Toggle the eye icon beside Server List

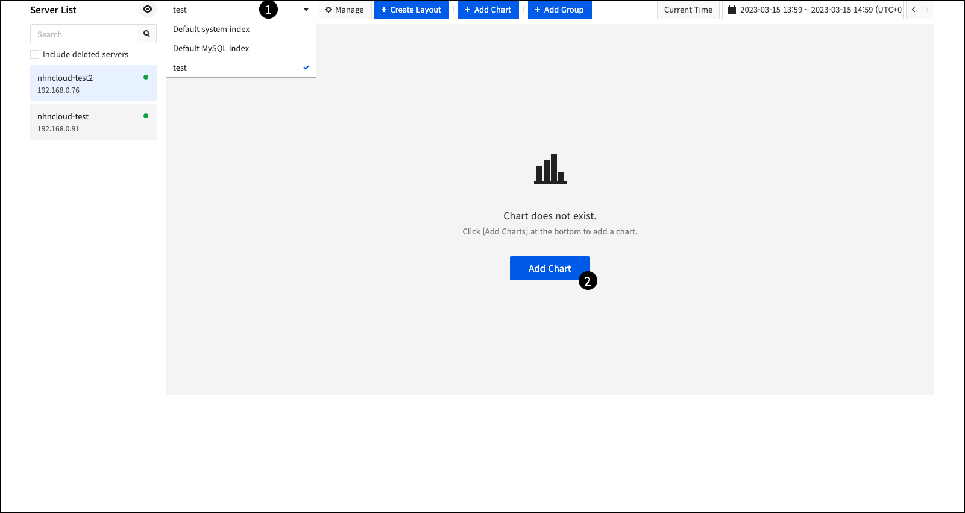click(147, 9)
